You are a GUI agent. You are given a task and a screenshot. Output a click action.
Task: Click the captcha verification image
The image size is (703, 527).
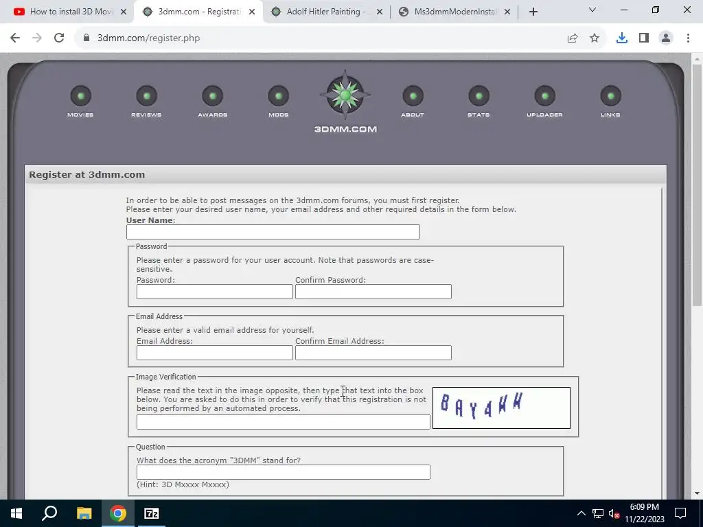pyautogui.click(x=501, y=408)
